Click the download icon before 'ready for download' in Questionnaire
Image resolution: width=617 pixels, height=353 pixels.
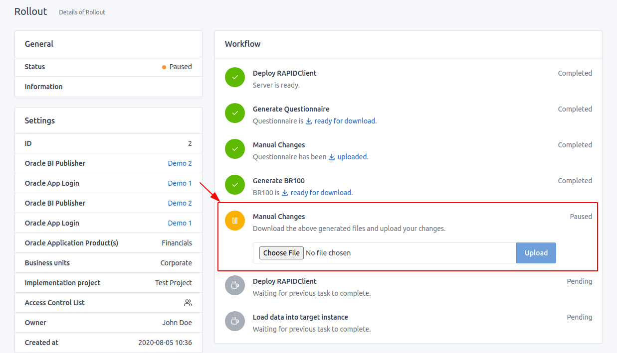pos(309,121)
